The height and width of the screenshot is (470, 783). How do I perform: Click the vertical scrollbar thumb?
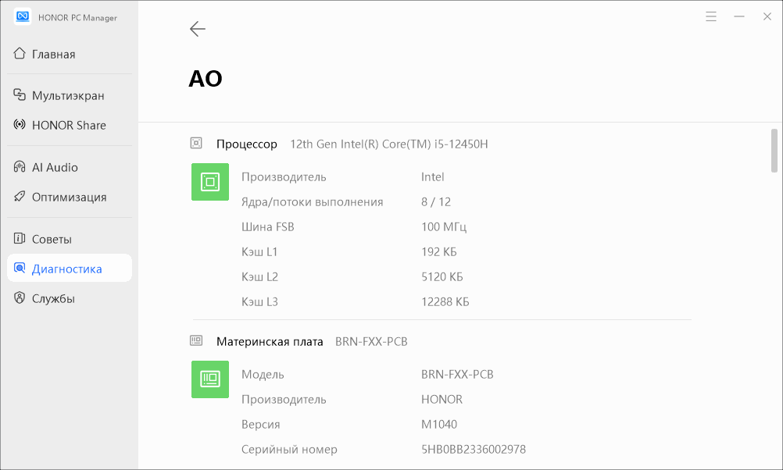[774, 150]
